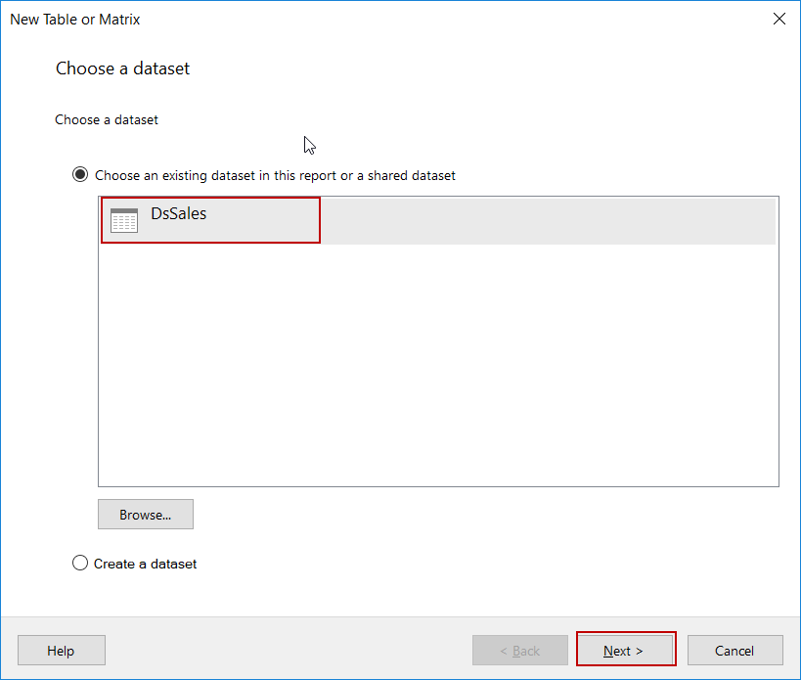Click empty space in the dataset list box
This screenshot has width=801, height=680.
[438, 372]
